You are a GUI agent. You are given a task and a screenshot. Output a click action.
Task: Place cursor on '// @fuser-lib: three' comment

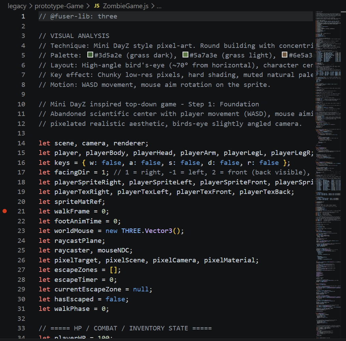78,16
